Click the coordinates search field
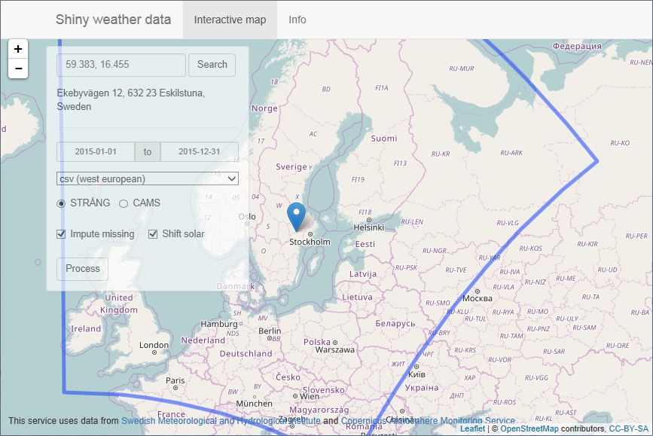The image size is (653, 436). [121, 65]
